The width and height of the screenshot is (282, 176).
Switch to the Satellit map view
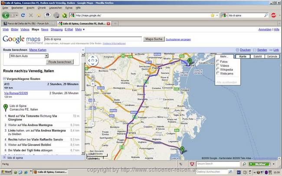257,57
